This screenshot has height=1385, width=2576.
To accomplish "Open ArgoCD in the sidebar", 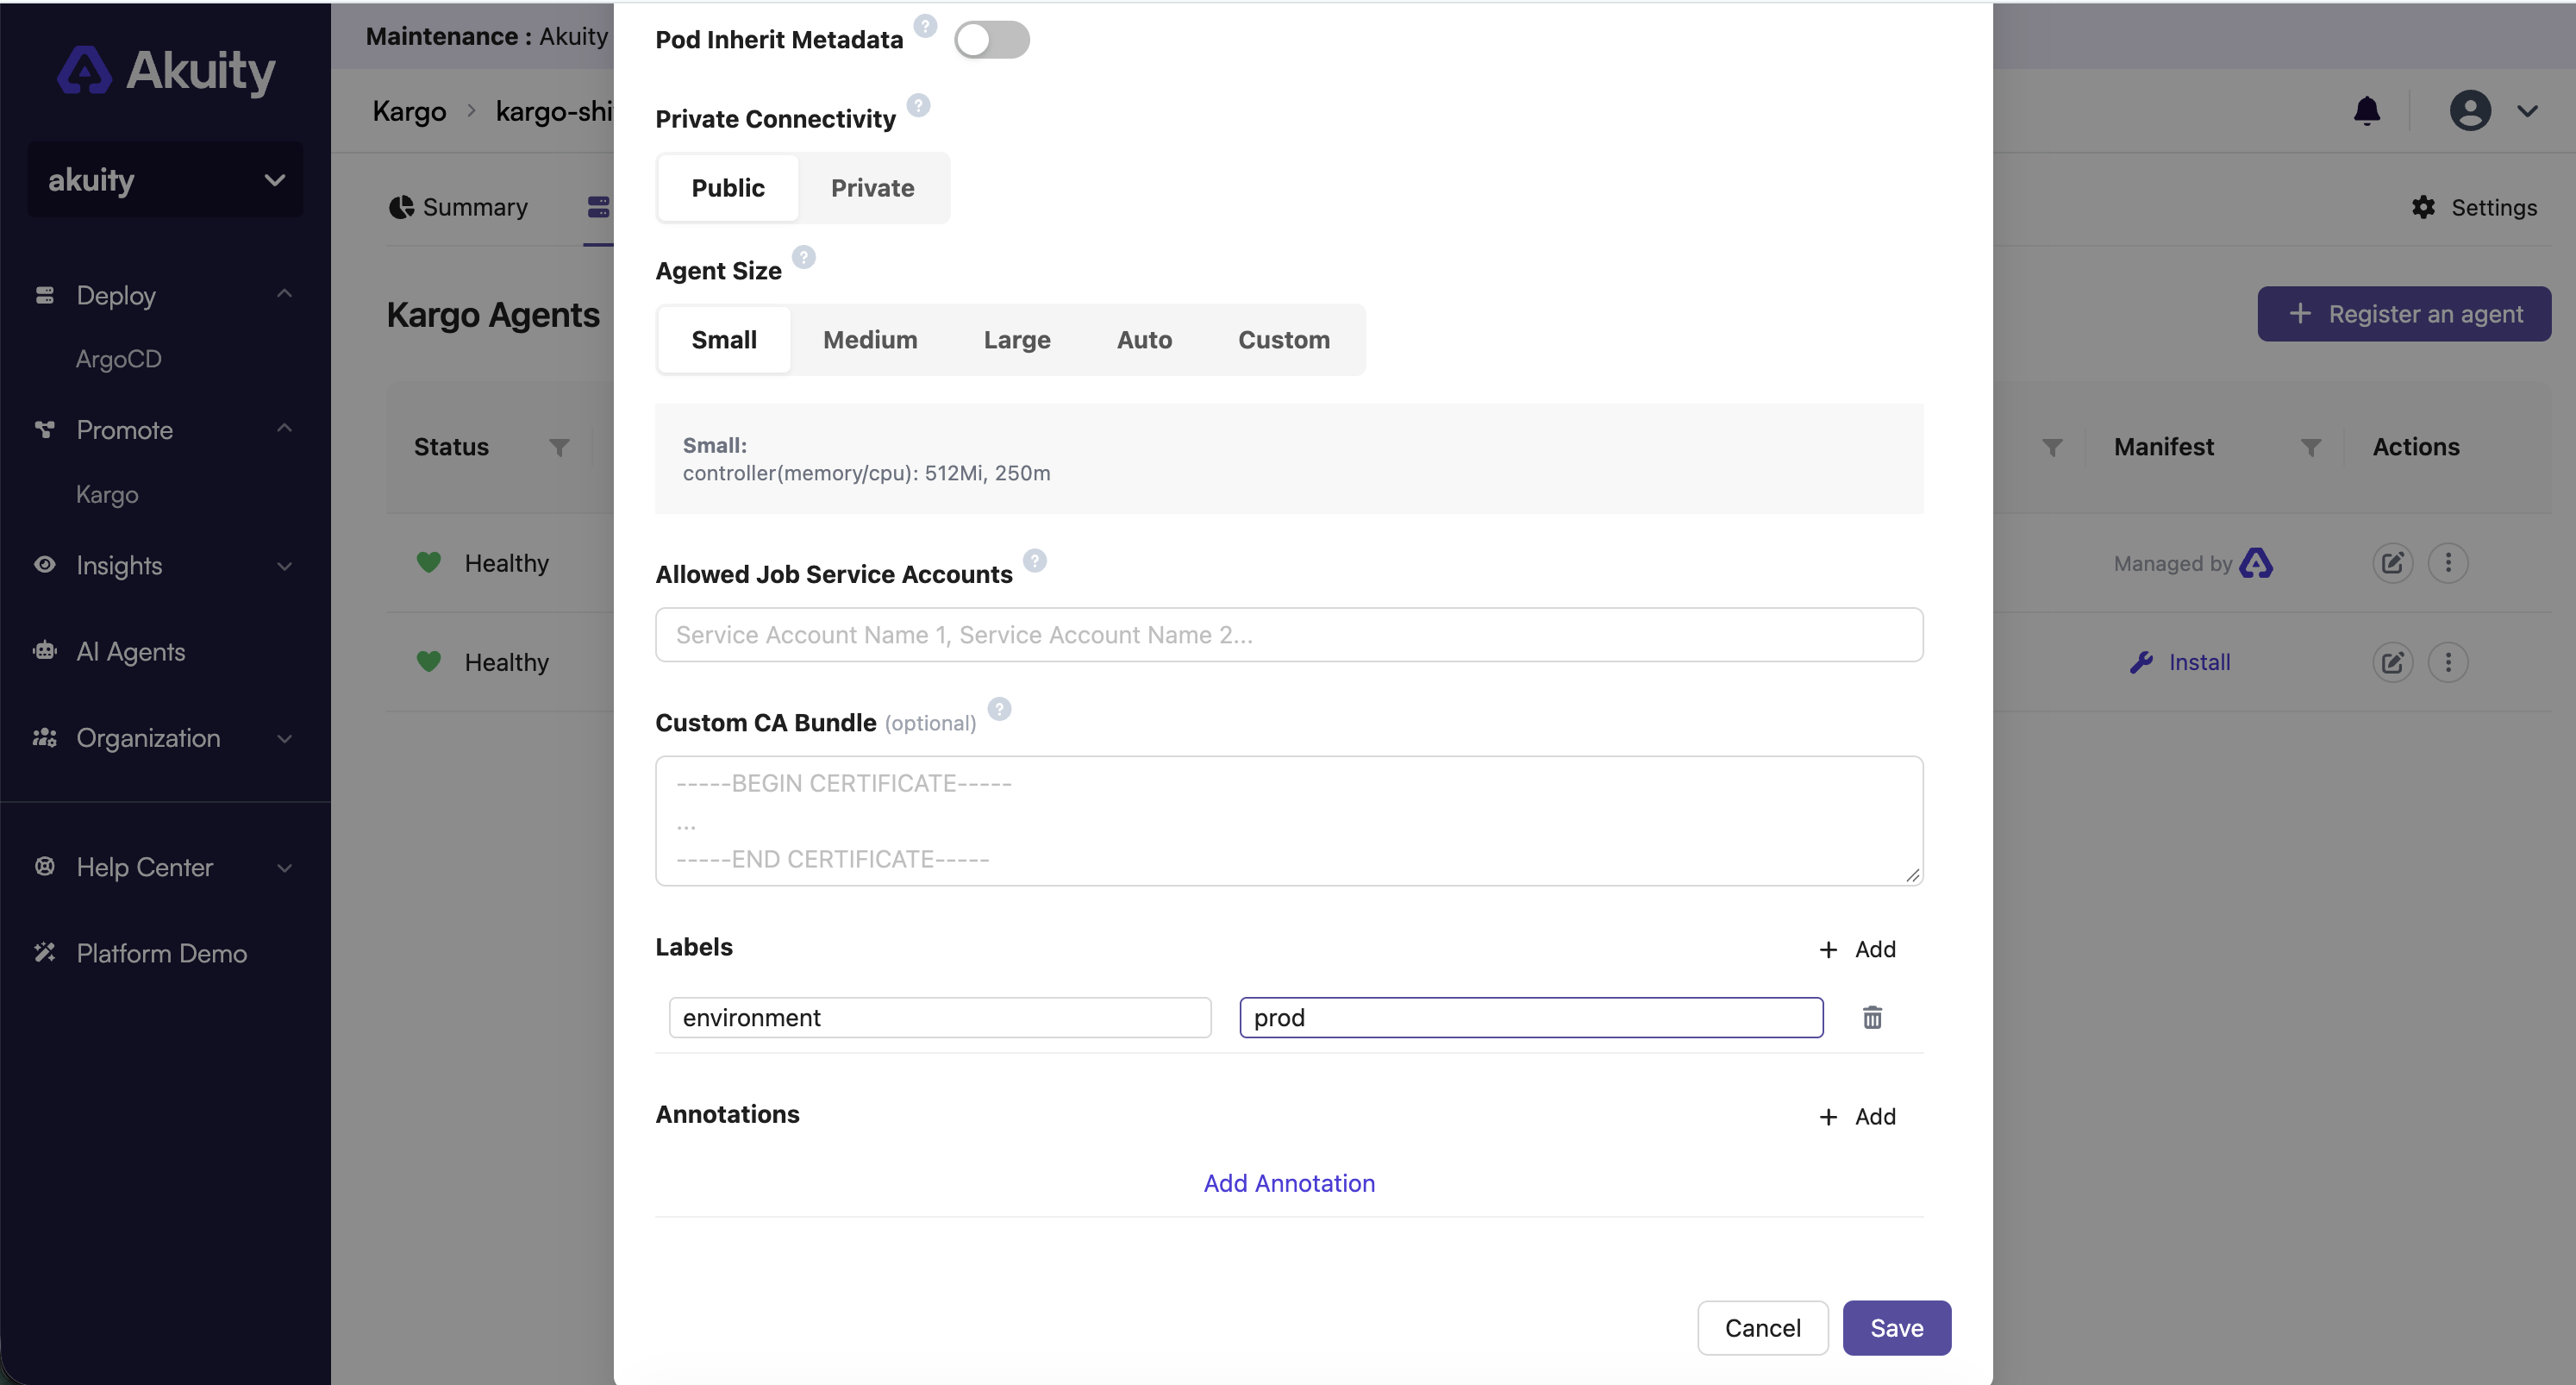I will pos(119,359).
